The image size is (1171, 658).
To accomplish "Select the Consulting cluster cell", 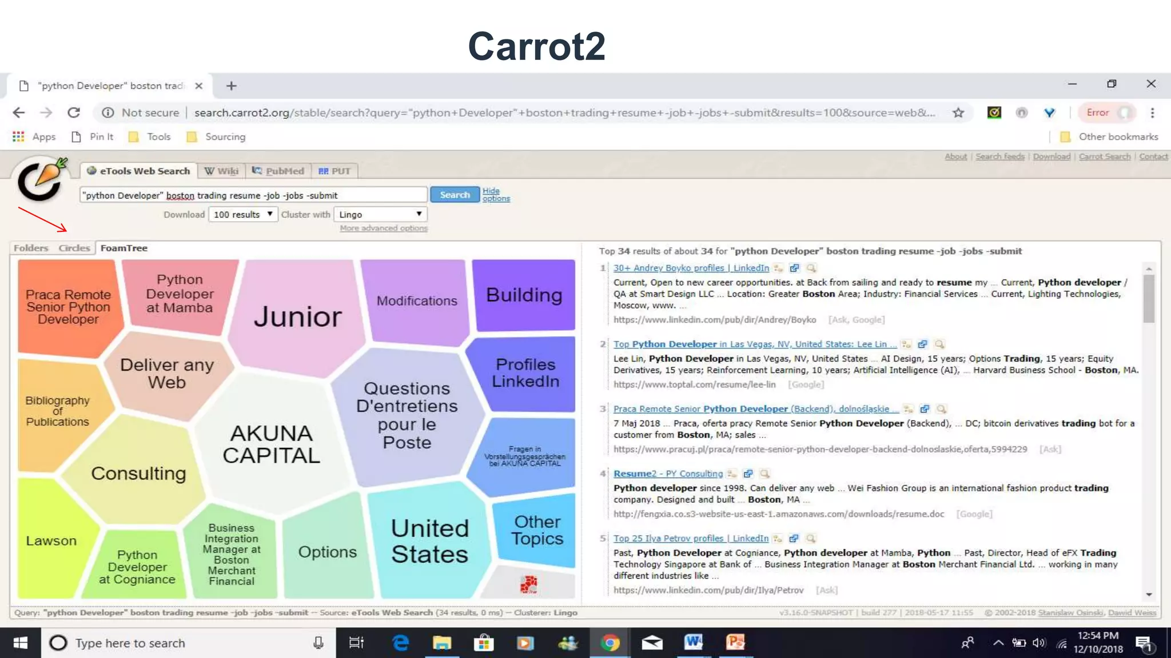I will pyautogui.click(x=138, y=474).
